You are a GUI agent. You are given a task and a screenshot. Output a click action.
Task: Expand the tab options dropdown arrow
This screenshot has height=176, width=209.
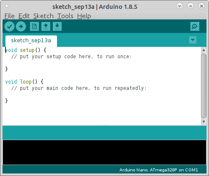tap(193, 40)
